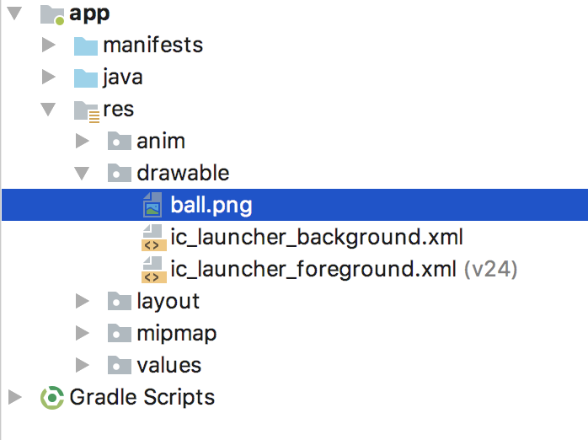Collapse the drawable folder arrow
The height and width of the screenshot is (440, 588).
coord(82,174)
